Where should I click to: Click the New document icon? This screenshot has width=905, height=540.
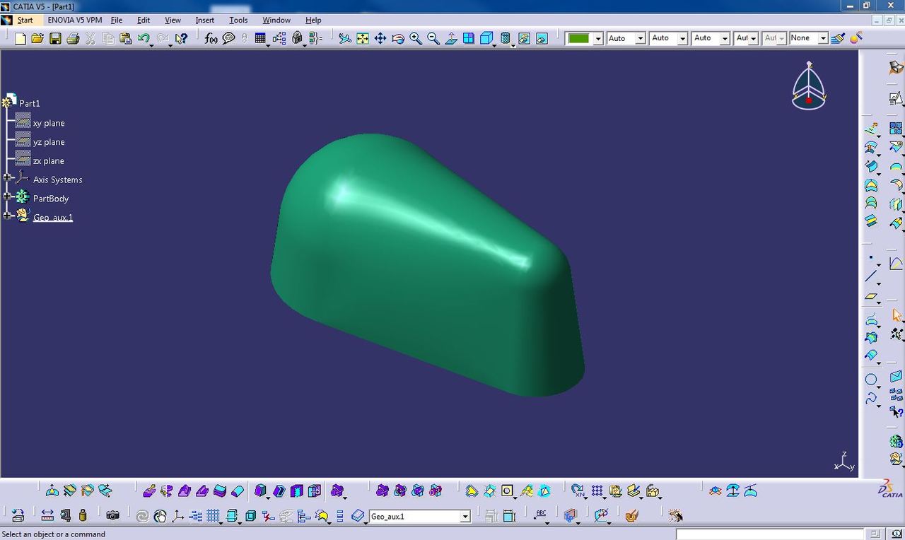21,38
